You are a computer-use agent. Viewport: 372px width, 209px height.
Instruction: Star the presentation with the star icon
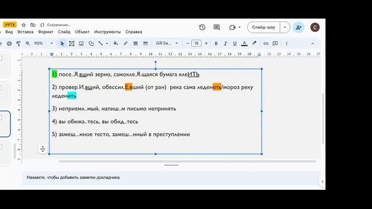click(23, 25)
